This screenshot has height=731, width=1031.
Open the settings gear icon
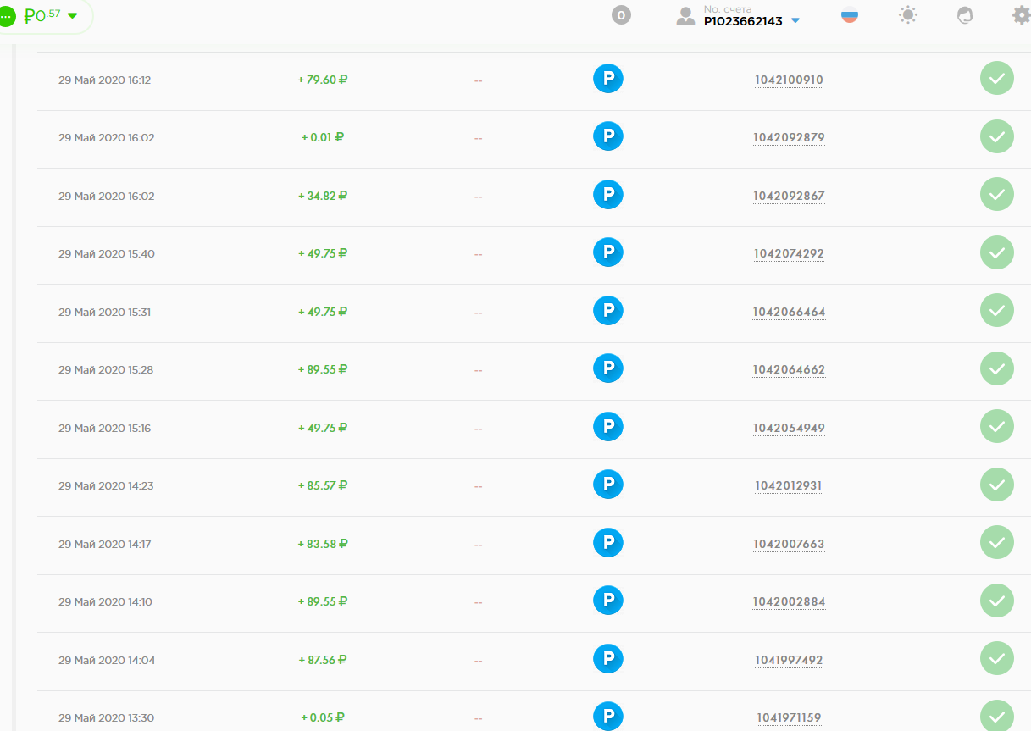coord(1022,15)
